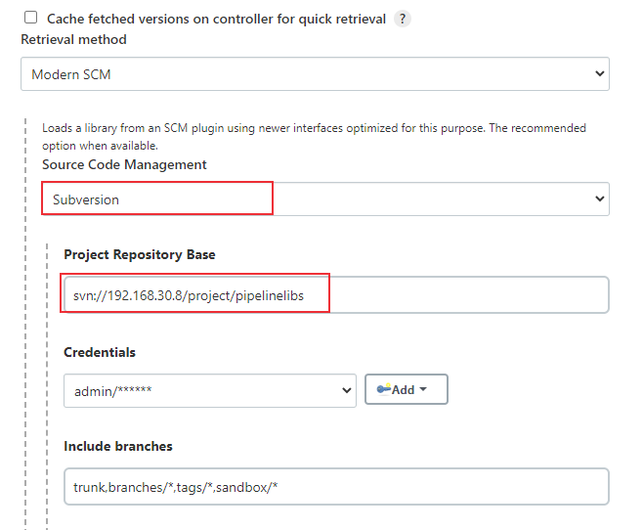643x530 pixels.
Task: Click the key icon inside Add button
Action: (383, 389)
